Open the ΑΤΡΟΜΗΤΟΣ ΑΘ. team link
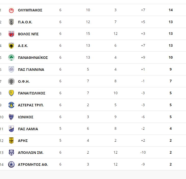This screenshot has width=186, height=179. point(33,165)
